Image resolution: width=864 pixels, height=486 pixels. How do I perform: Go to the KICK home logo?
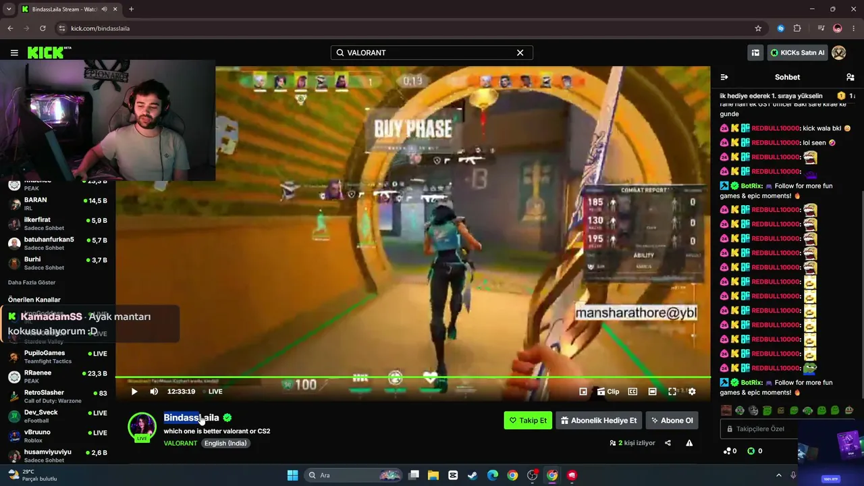(x=49, y=53)
